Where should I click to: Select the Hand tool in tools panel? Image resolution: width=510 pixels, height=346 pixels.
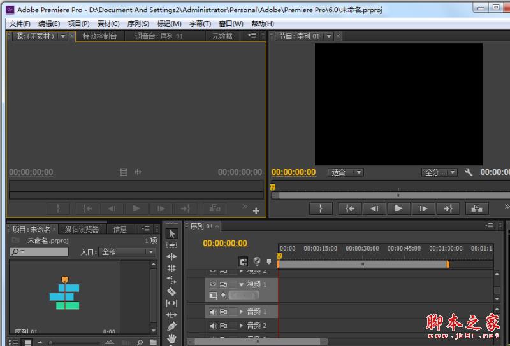pos(172,338)
